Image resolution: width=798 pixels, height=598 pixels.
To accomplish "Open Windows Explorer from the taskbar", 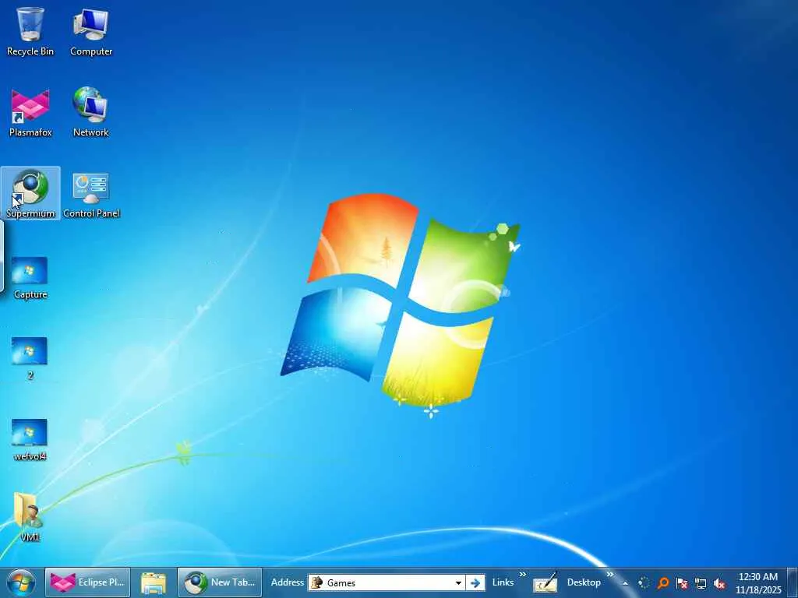I will tap(154, 582).
